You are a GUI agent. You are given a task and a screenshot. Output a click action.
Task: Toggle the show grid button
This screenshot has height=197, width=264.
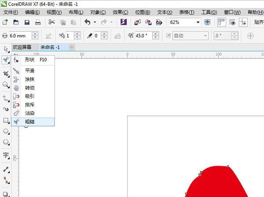pos(233,22)
